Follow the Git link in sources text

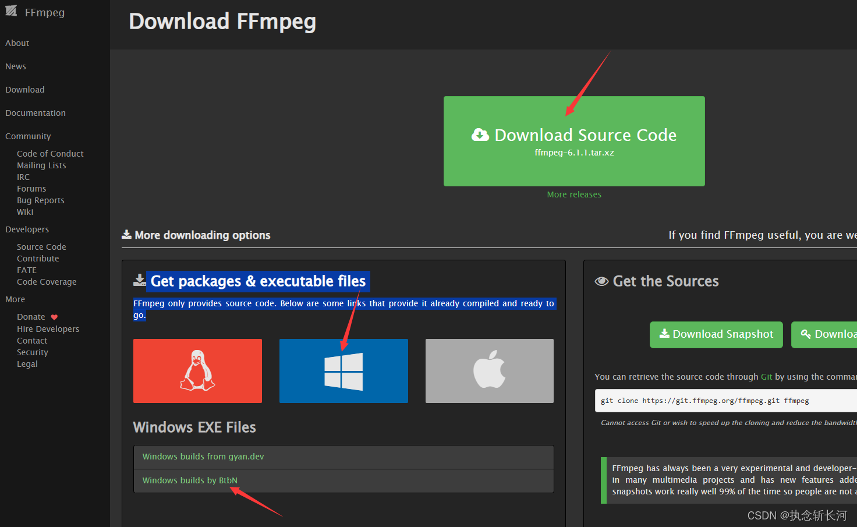point(766,377)
